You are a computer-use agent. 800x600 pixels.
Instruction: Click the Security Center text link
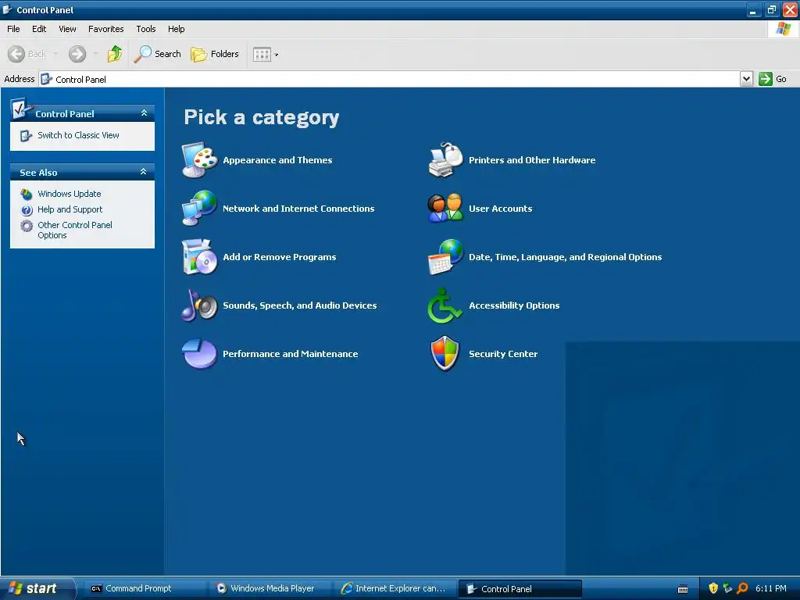click(503, 354)
